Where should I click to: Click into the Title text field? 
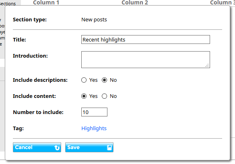tap(146, 39)
